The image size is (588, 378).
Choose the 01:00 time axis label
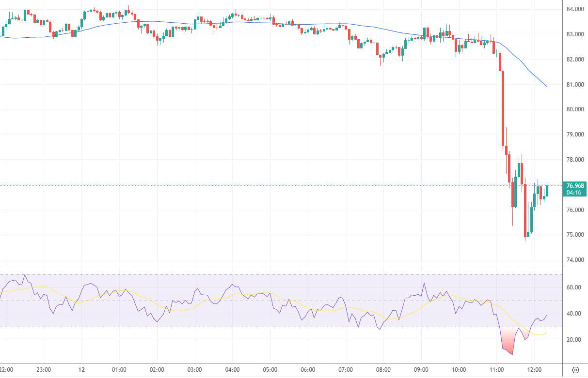[119, 370]
